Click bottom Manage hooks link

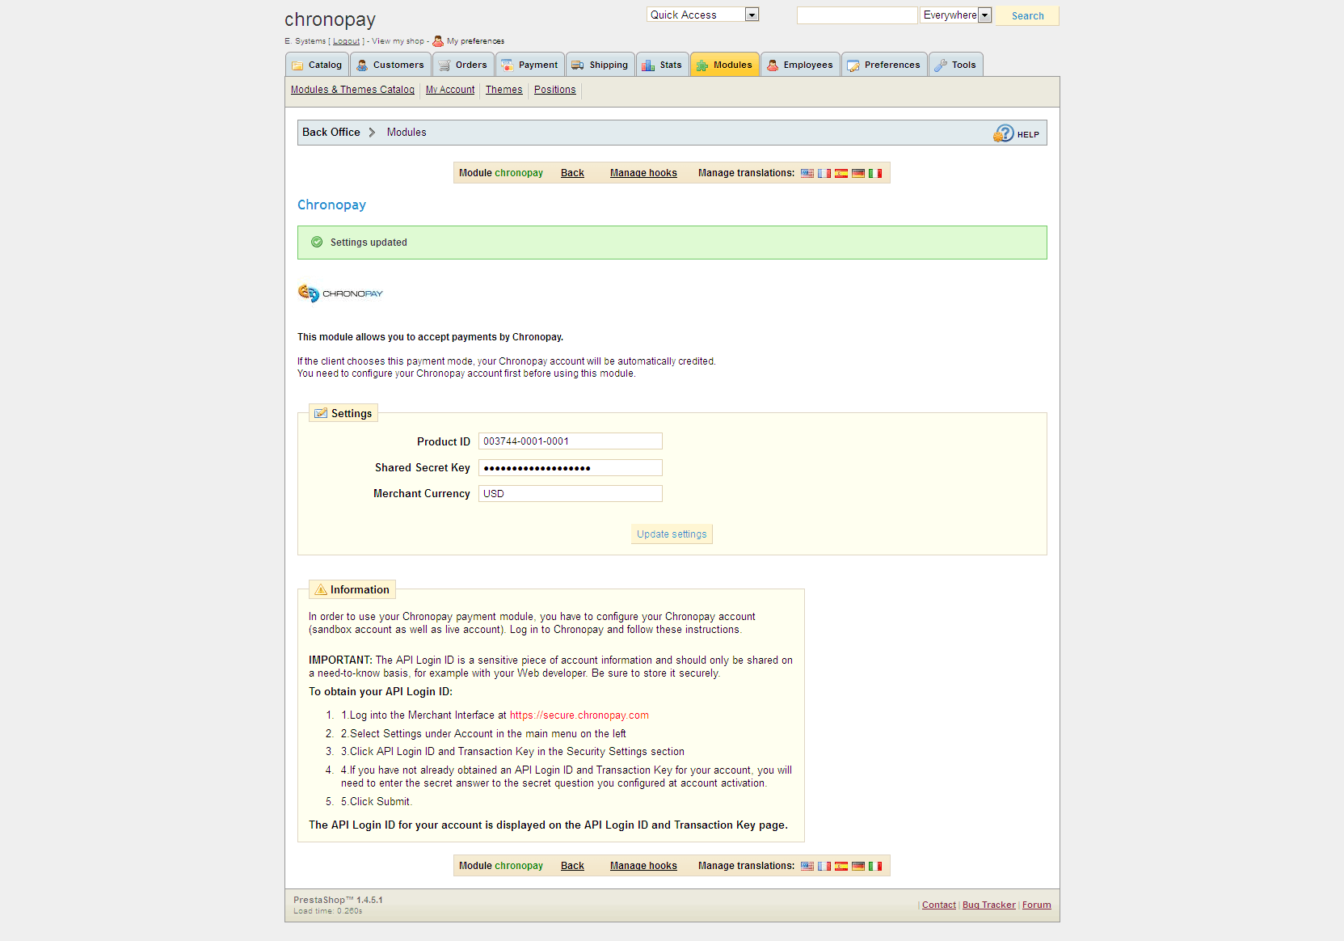coord(643,866)
